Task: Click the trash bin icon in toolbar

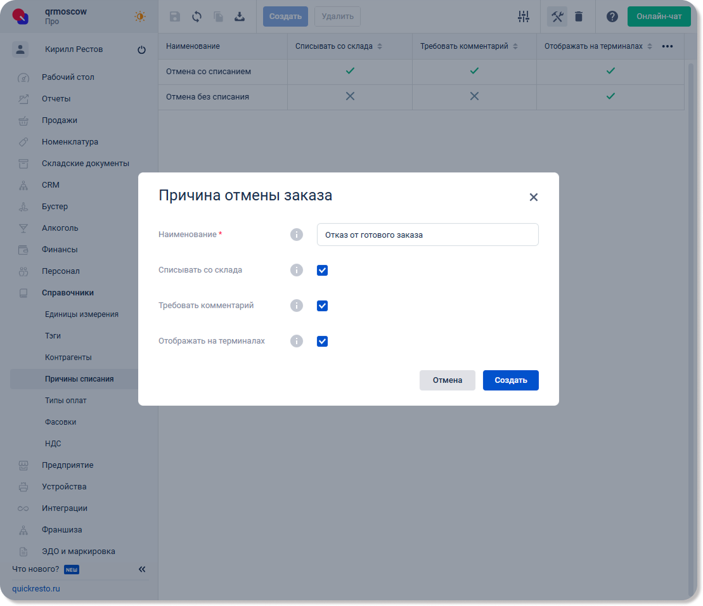Action: click(579, 16)
